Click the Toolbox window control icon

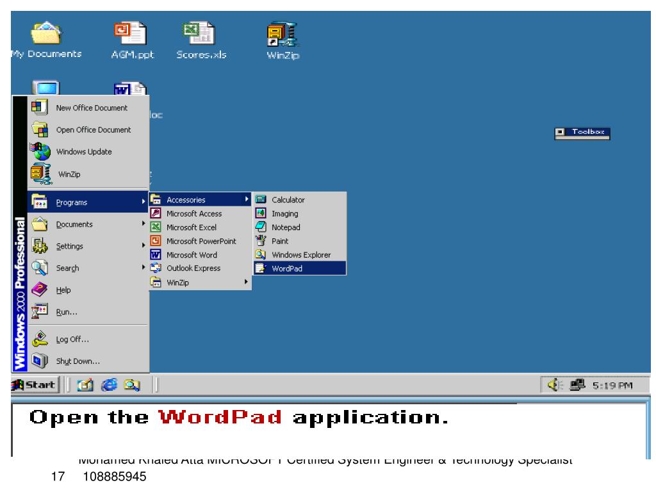pos(560,132)
